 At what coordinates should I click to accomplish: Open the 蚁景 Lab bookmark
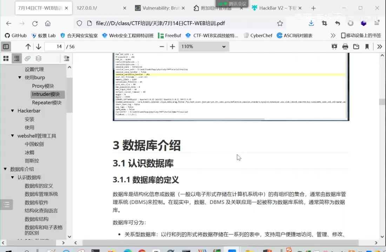pos(43,36)
